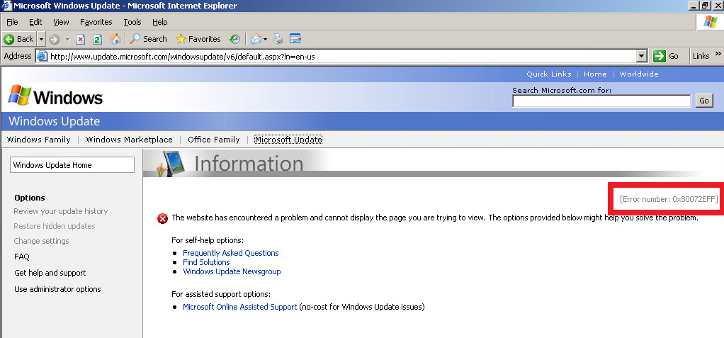Open Frequently Asked Questions link
The width and height of the screenshot is (724, 338).
(x=230, y=253)
